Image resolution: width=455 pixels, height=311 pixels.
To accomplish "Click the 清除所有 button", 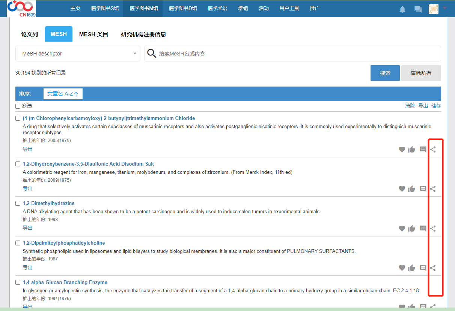I will pyautogui.click(x=421, y=73).
